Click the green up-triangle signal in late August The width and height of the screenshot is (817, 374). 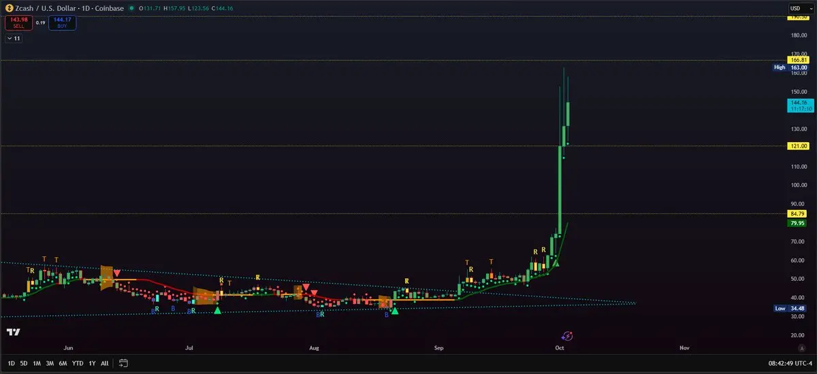coord(394,311)
